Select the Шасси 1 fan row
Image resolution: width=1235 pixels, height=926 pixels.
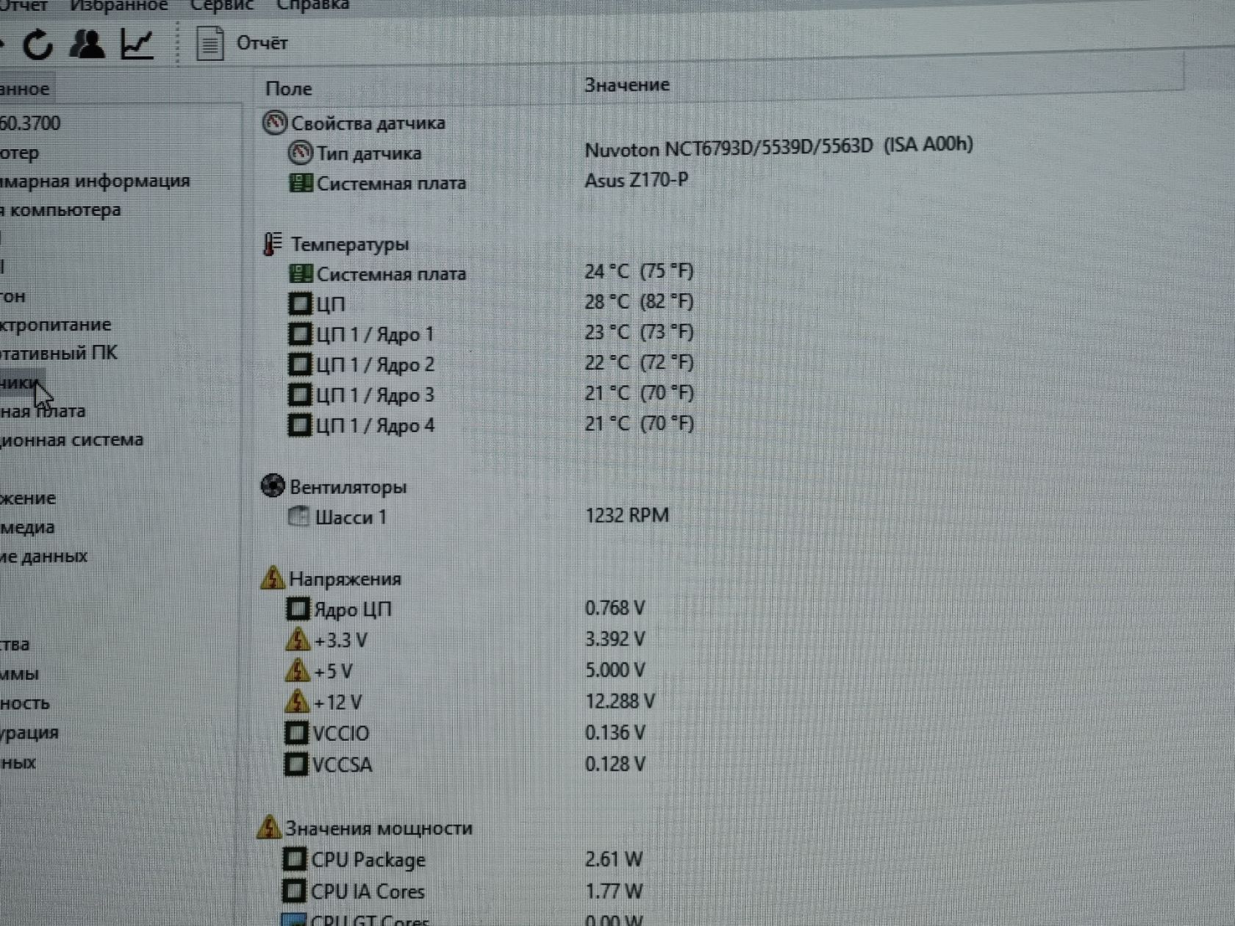click(479, 517)
